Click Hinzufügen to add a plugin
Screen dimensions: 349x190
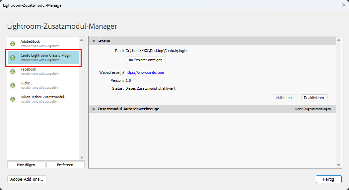(26, 165)
